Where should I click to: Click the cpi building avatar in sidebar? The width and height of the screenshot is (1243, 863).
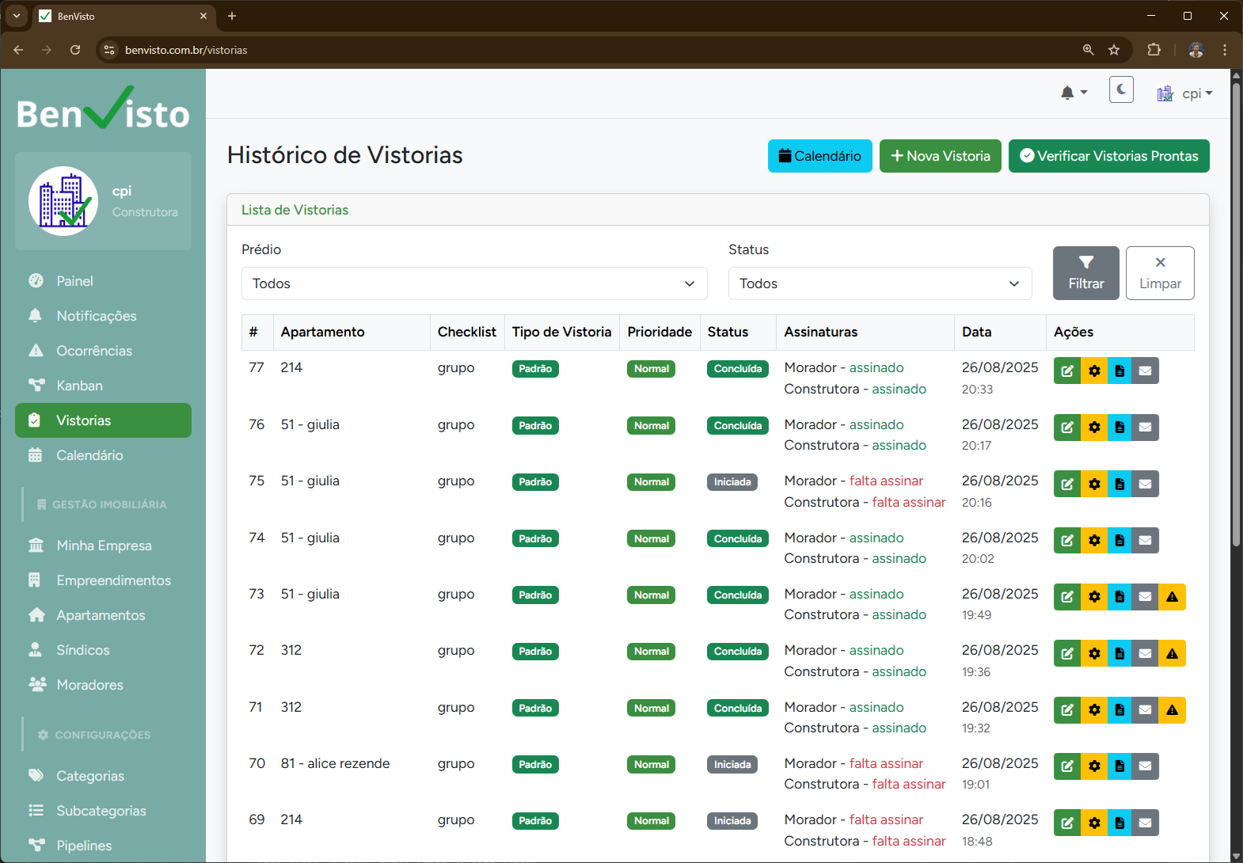pos(63,201)
